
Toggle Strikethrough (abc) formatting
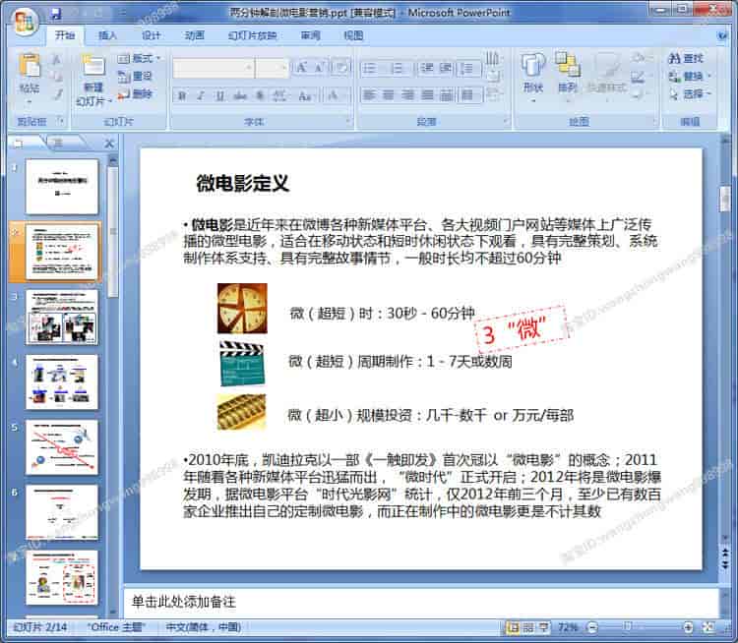click(239, 96)
